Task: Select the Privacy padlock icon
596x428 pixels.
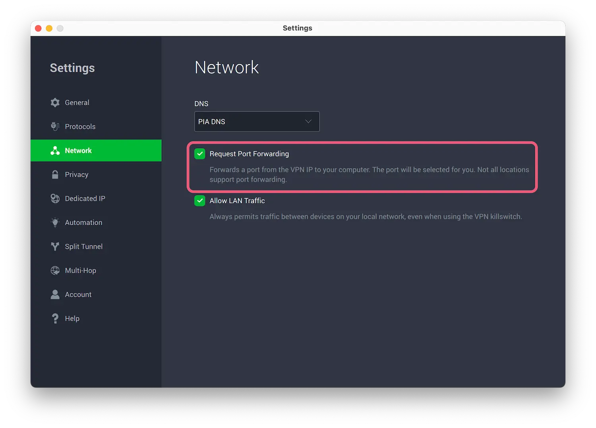Action: (55, 174)
